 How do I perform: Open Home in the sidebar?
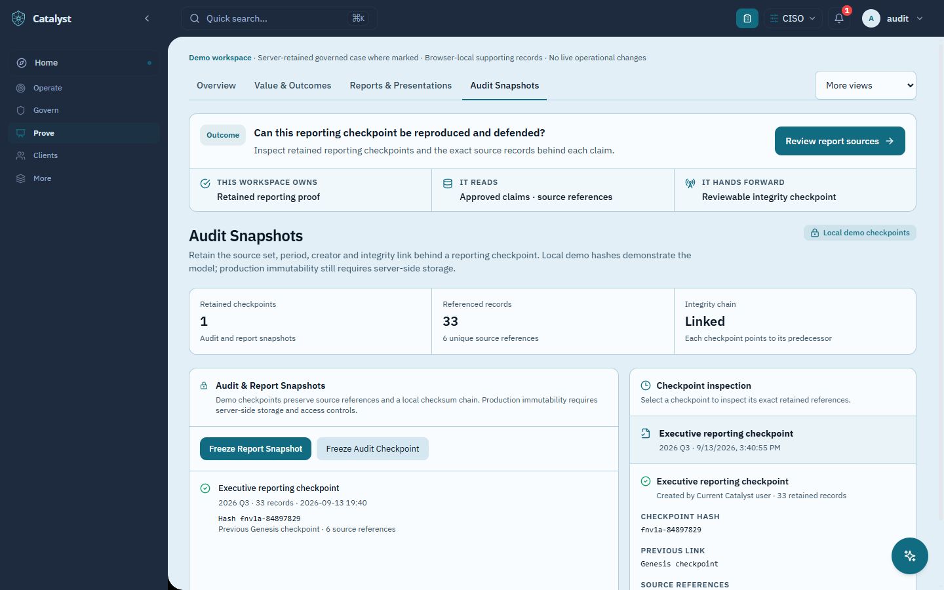pos(84,63)
